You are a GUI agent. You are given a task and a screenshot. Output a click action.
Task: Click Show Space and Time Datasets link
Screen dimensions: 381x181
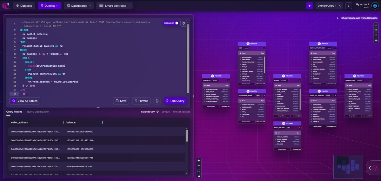click(359, 18)
